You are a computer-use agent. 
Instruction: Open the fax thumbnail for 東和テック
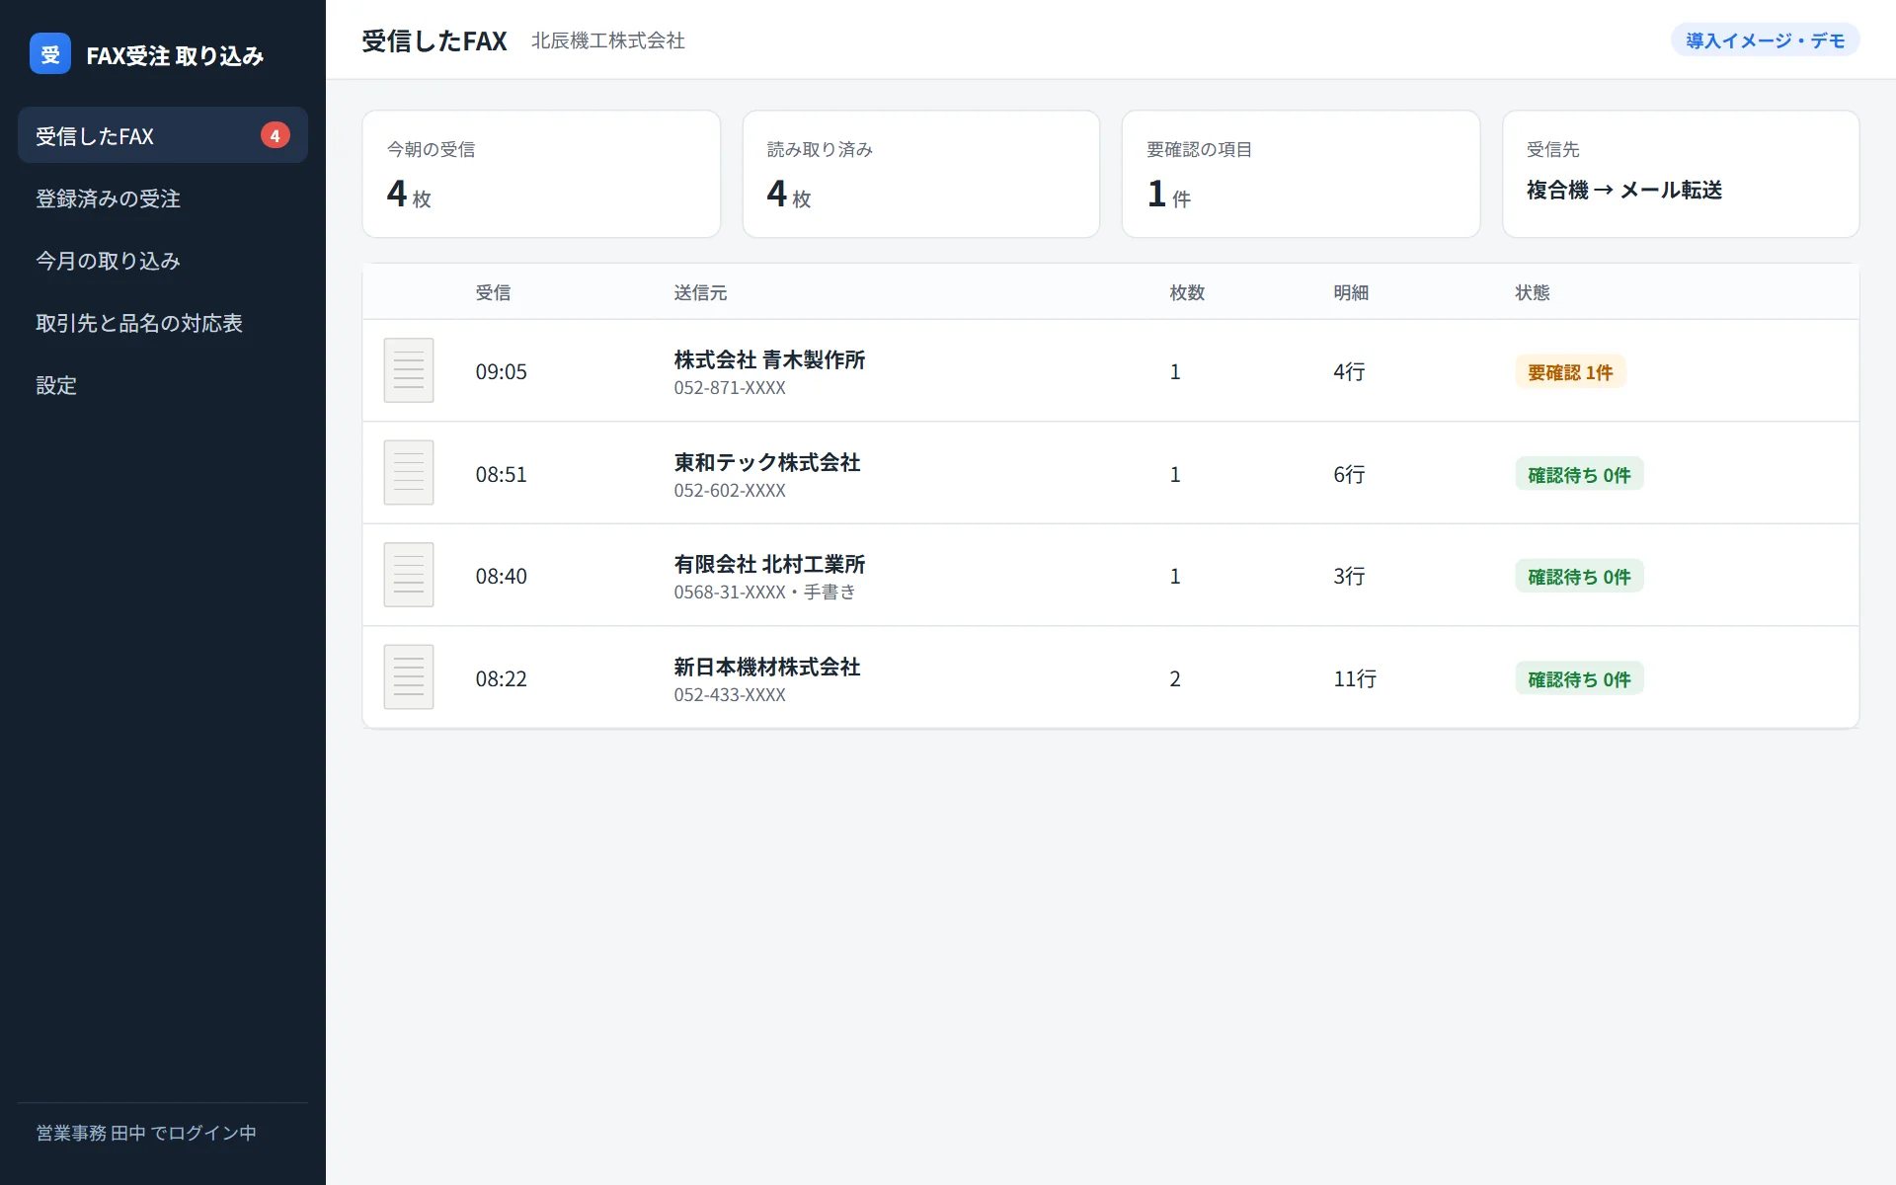click(x=409, y=473)
